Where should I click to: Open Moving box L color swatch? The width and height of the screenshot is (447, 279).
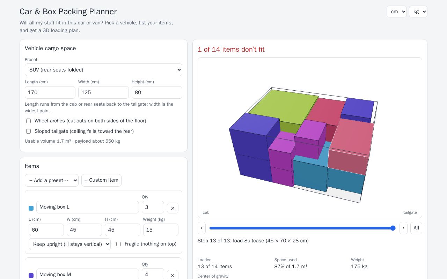pyautogui.click(x=31, y=208)
